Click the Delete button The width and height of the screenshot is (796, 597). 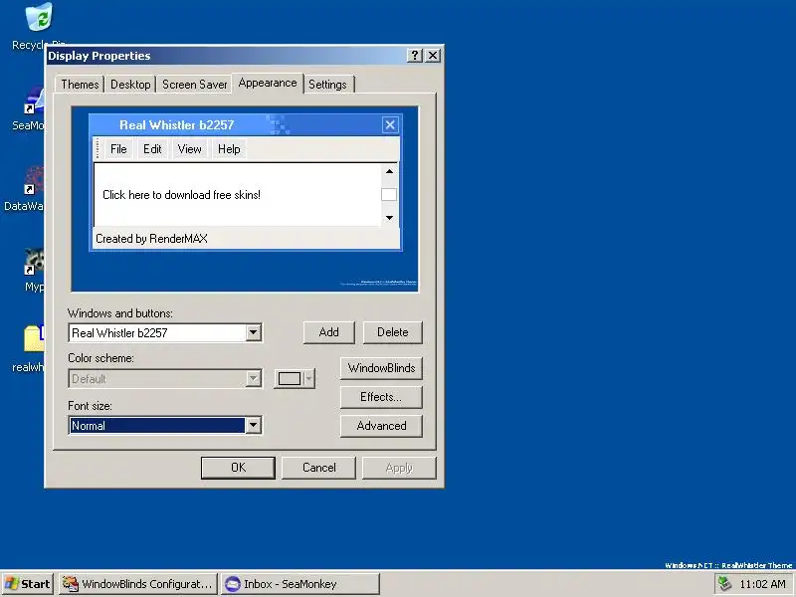pyautogui.click(x=392, y=332)
